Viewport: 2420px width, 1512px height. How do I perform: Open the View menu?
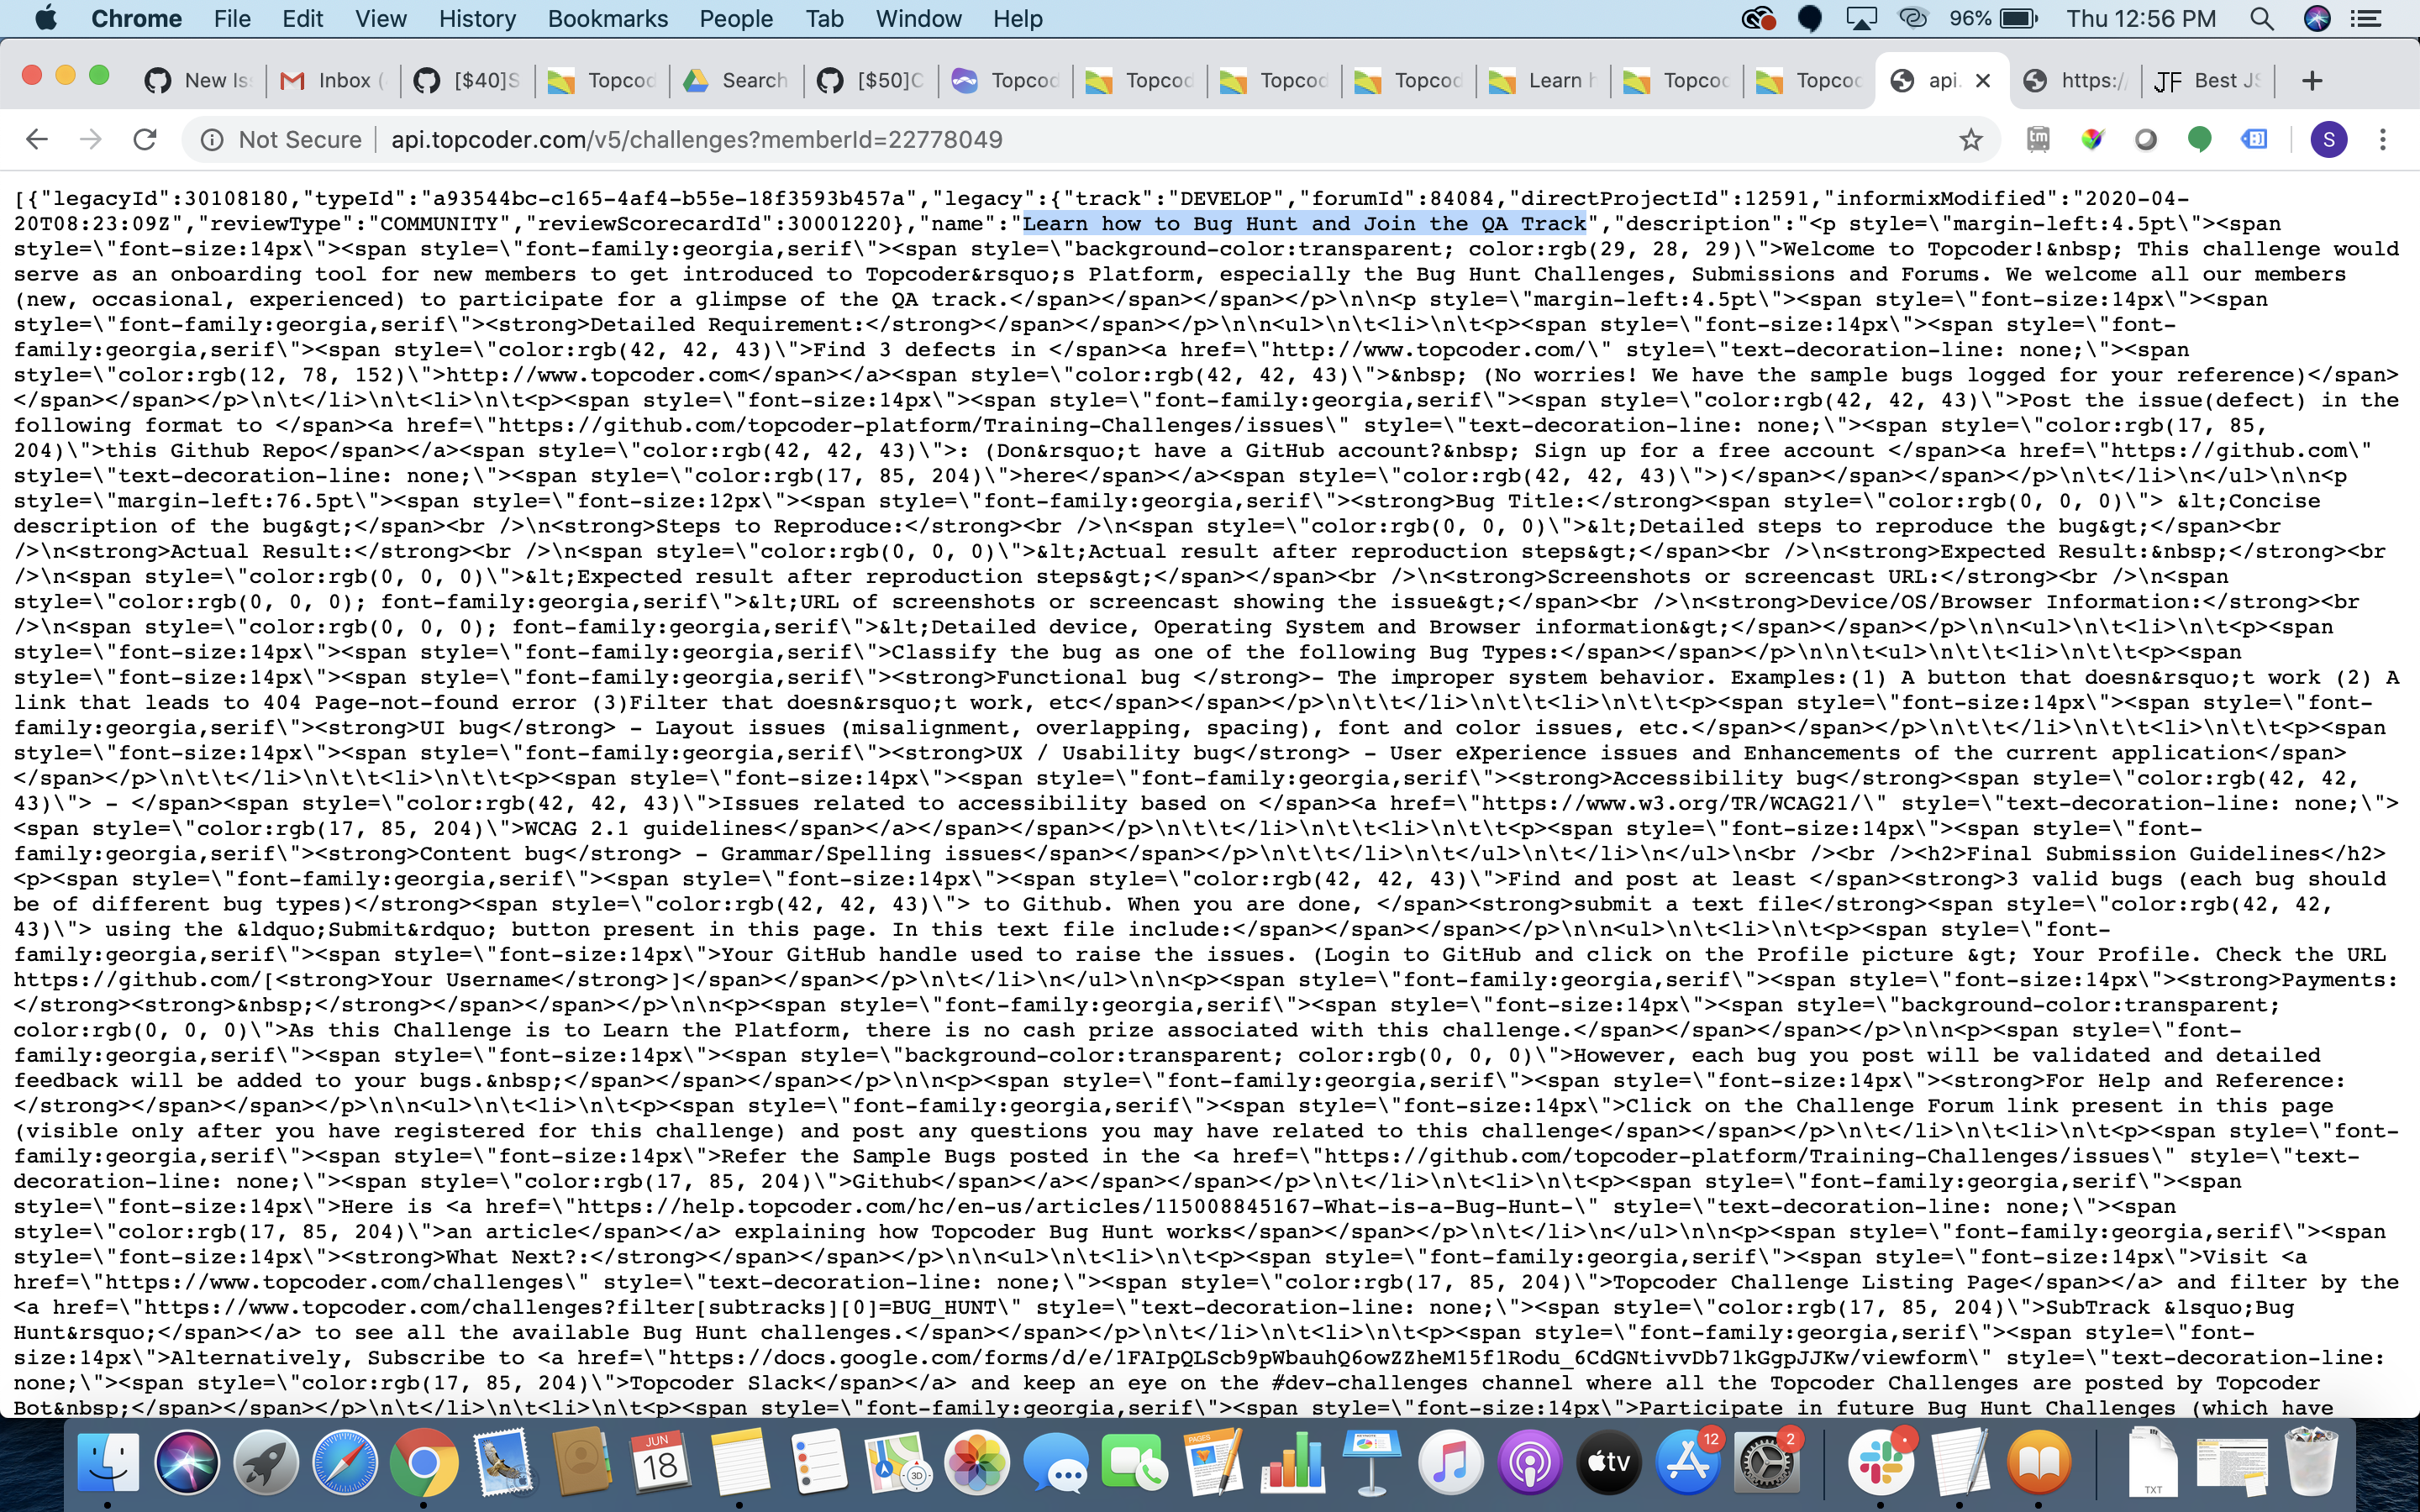tap(381, 19)
